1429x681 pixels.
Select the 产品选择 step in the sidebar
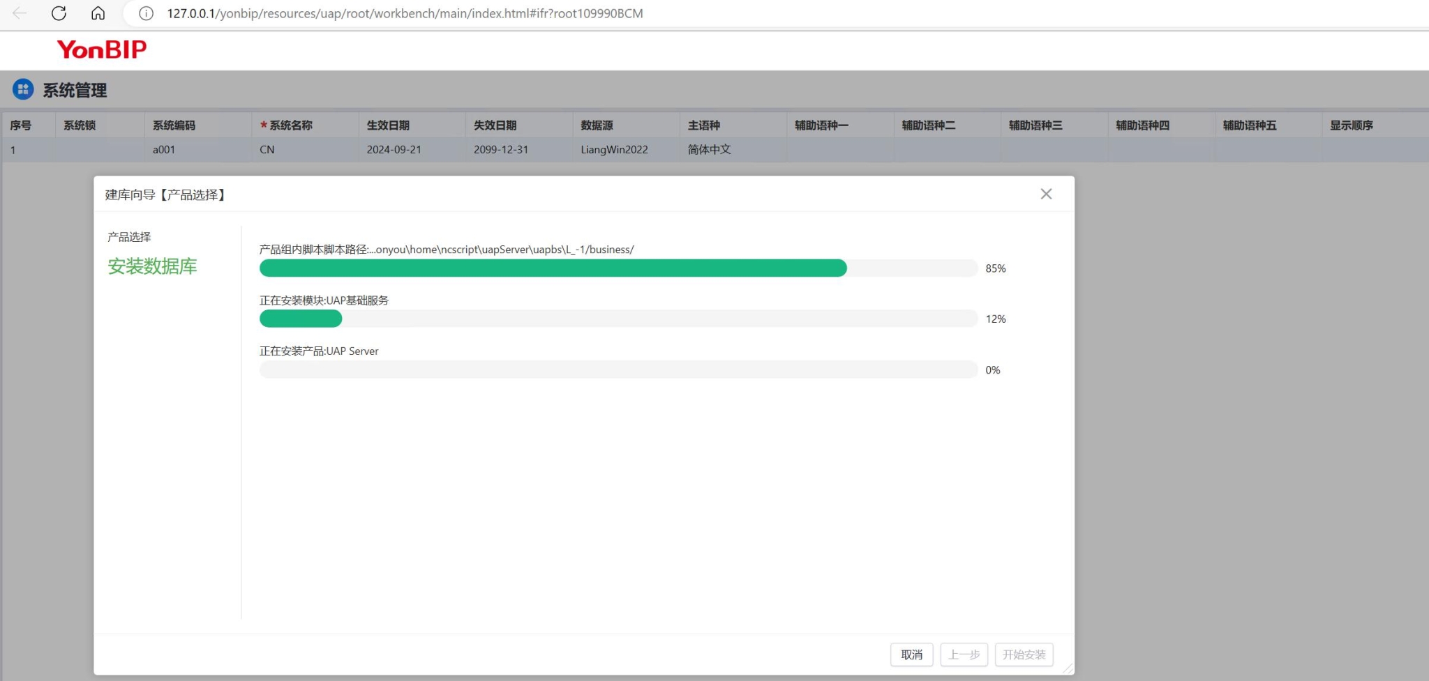[129, 237]
